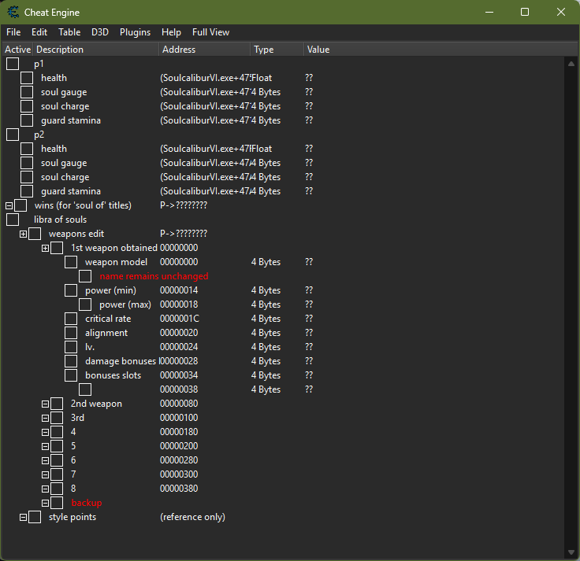580x561 pixels.
Task: Click the scrollbar up arrow
Action: click(571, 64)
